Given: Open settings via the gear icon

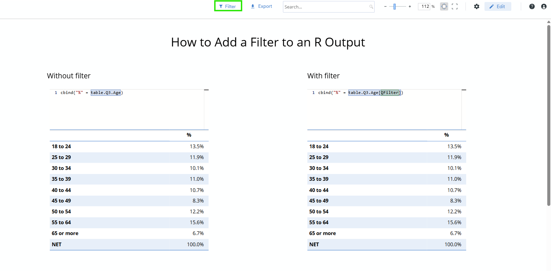Looking at the screenshot, I should pyautogui.click(x=477, y=6).
